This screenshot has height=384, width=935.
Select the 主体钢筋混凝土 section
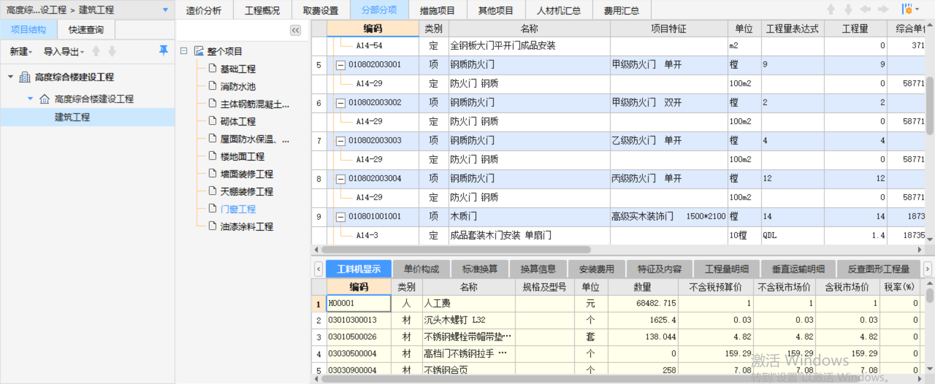click(x=255, y=104)
